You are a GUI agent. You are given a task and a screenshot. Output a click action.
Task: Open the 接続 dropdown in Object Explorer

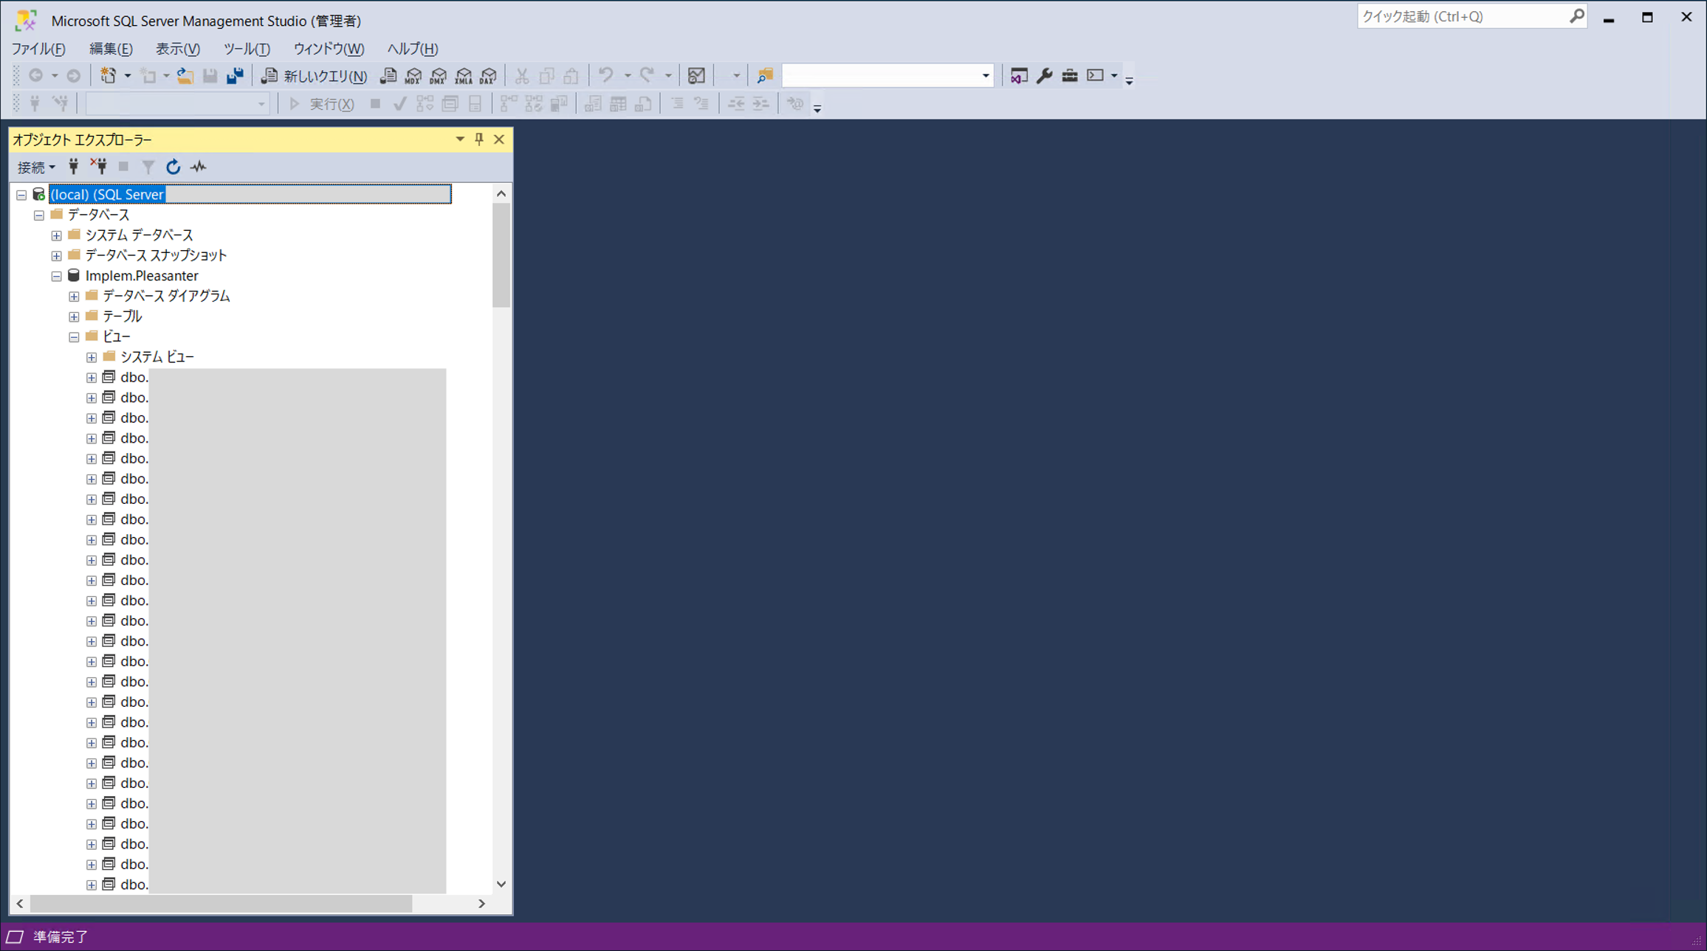click(36, 167)
